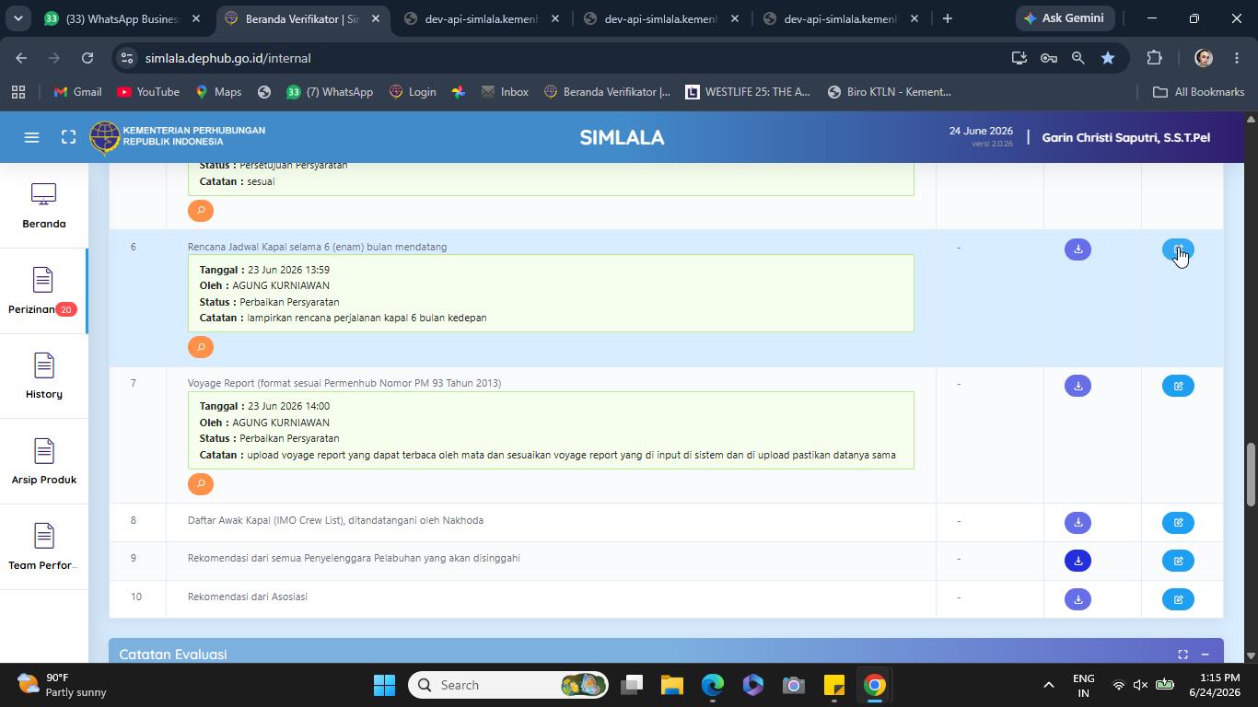Screen dimensions: 1258x707
Task: Maximize the Catatan Evaluasi panel
Action: tap(1182, 655)
